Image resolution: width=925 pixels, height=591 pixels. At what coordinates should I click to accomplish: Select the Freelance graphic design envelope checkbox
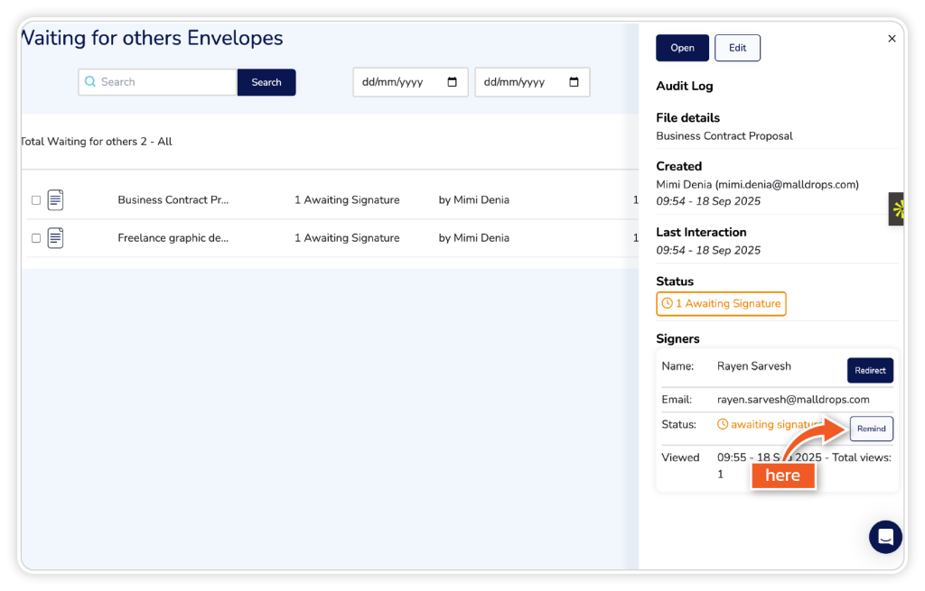(36, 238)
